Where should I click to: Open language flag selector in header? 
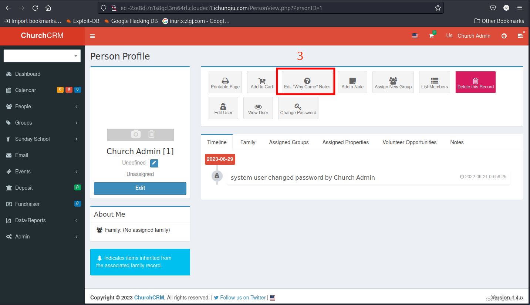415,36
